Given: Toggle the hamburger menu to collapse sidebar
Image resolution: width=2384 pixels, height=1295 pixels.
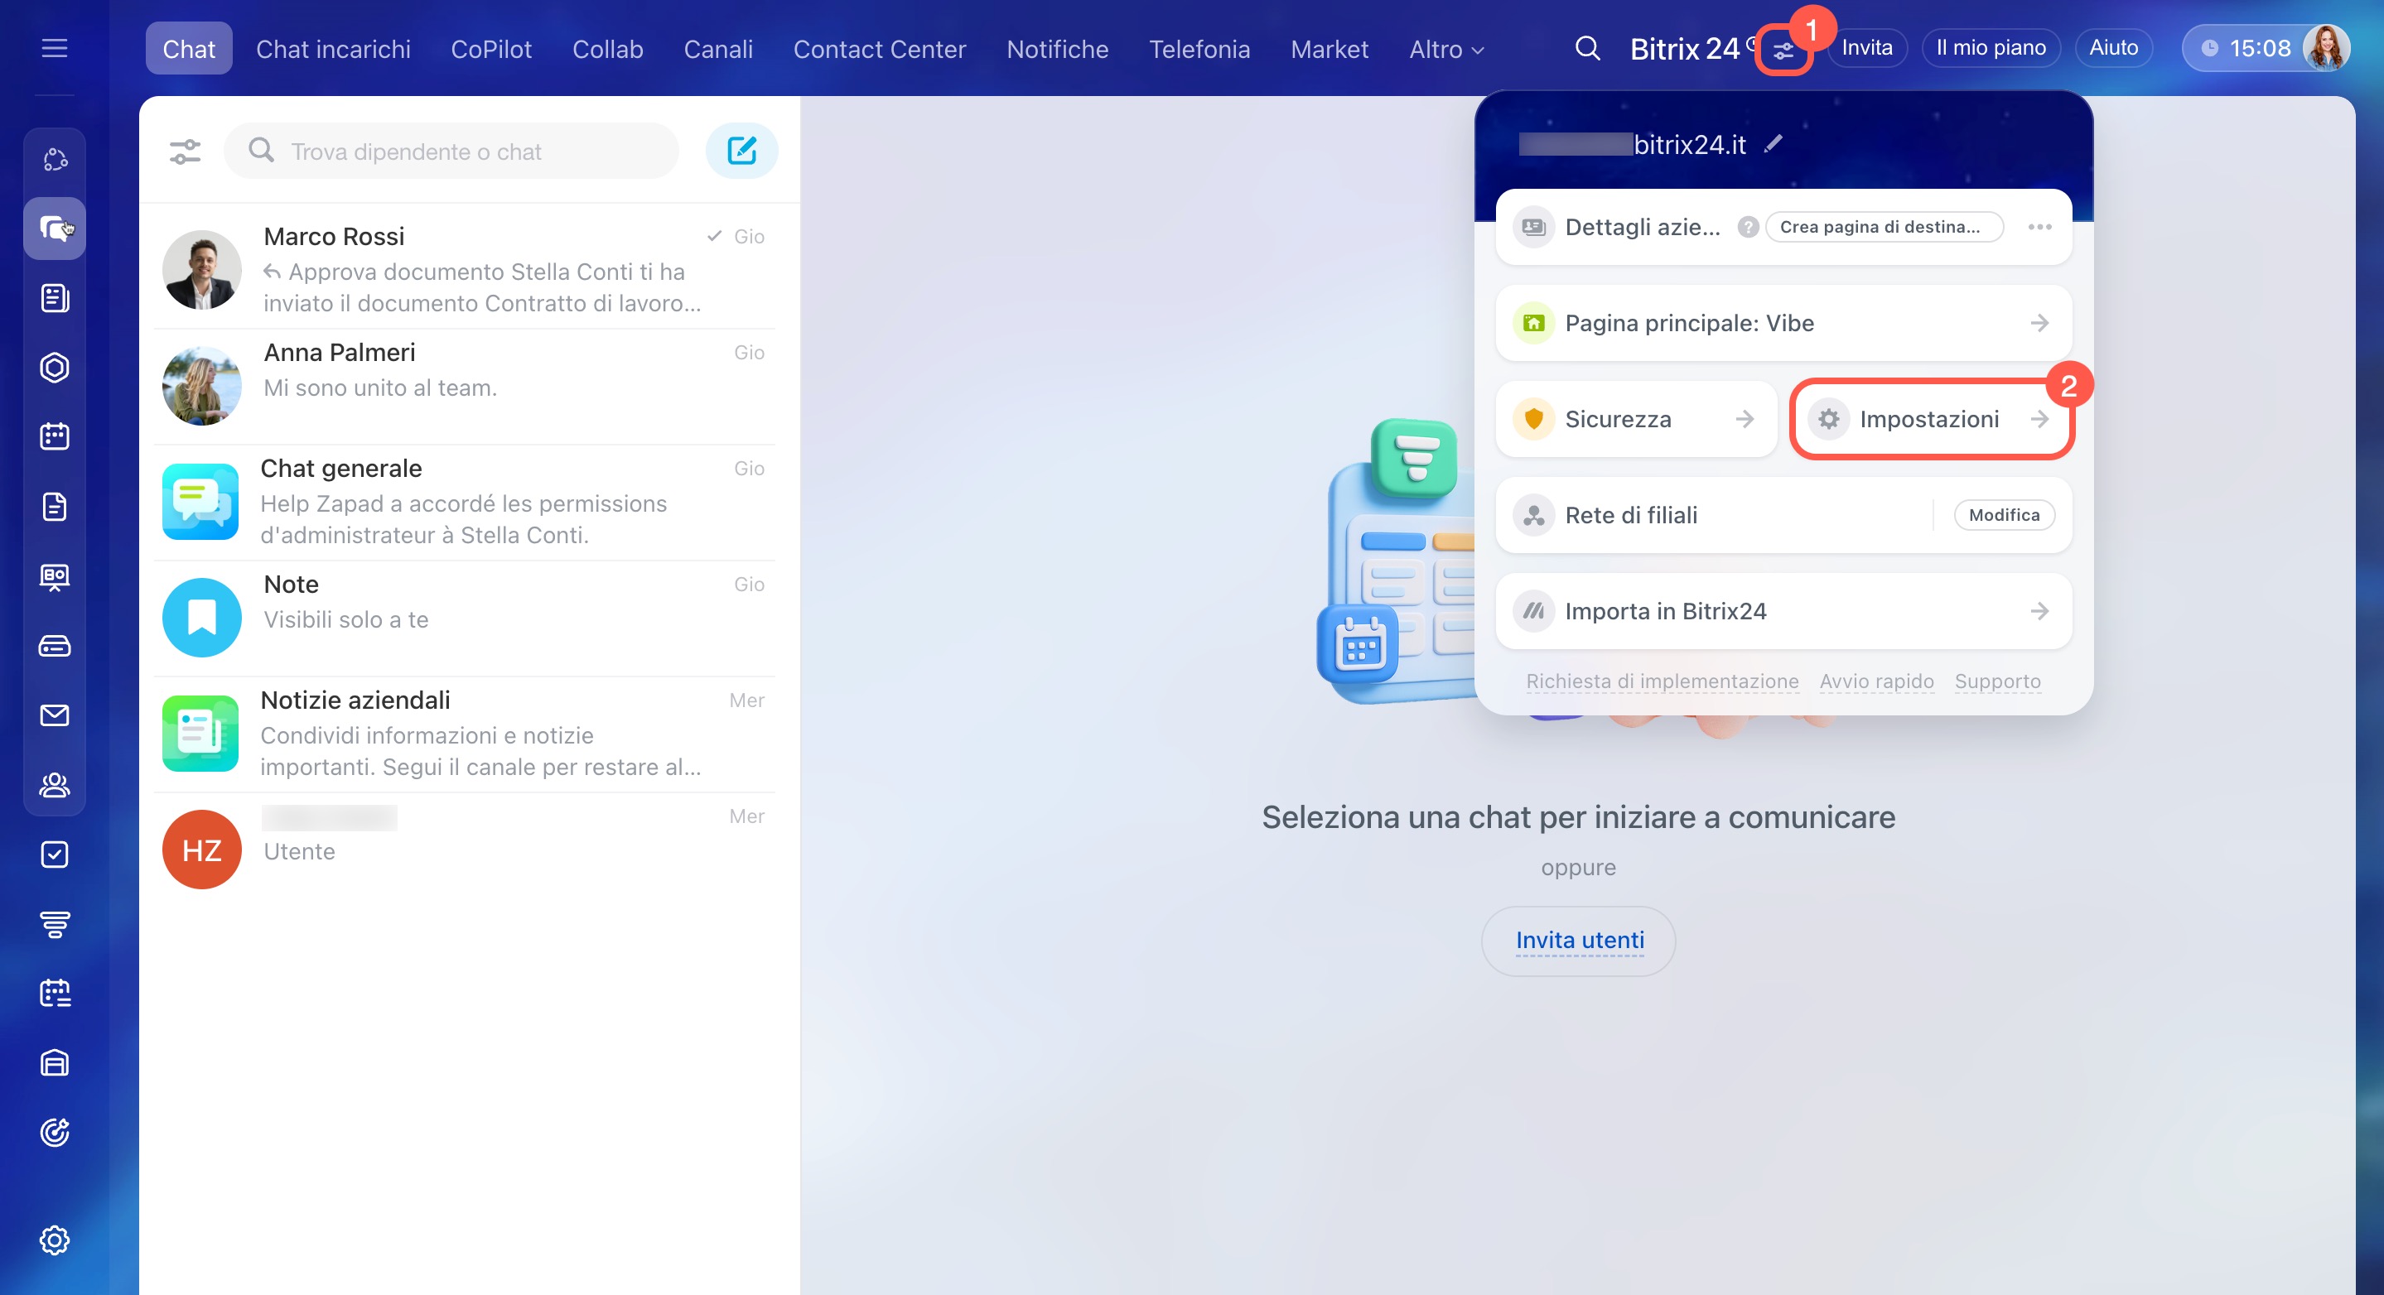Looking at the screenshot, I should pos(55,48).
